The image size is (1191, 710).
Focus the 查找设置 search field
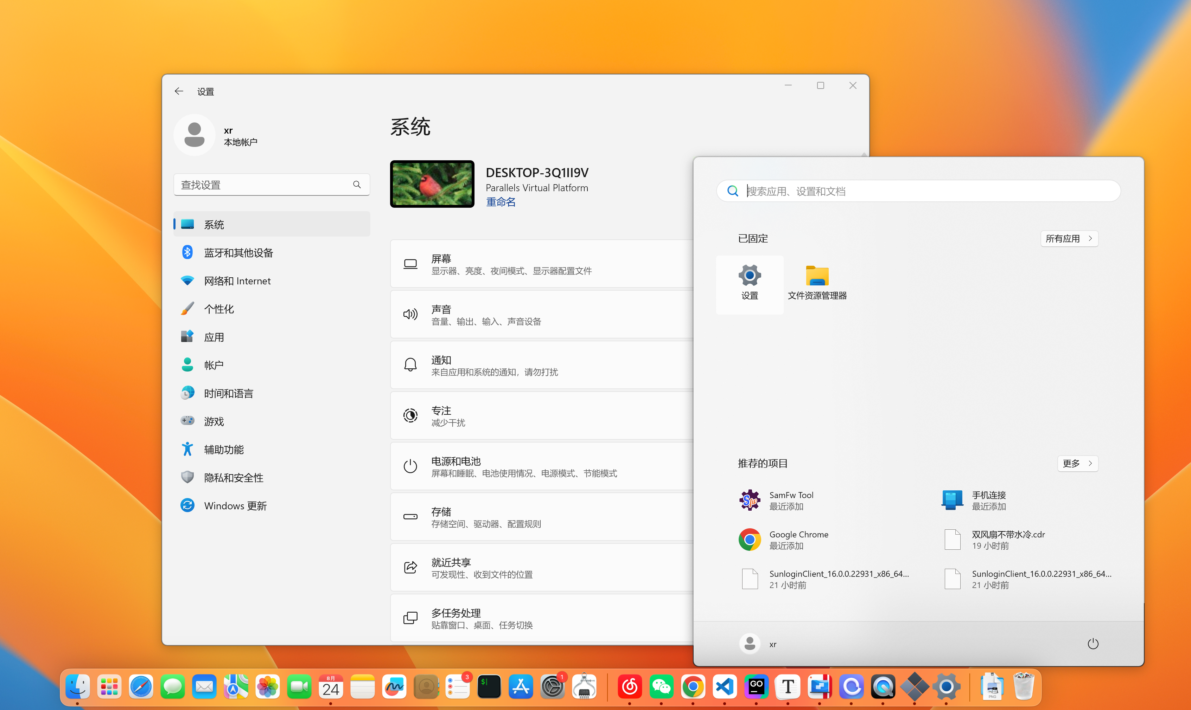coord(272,185)
